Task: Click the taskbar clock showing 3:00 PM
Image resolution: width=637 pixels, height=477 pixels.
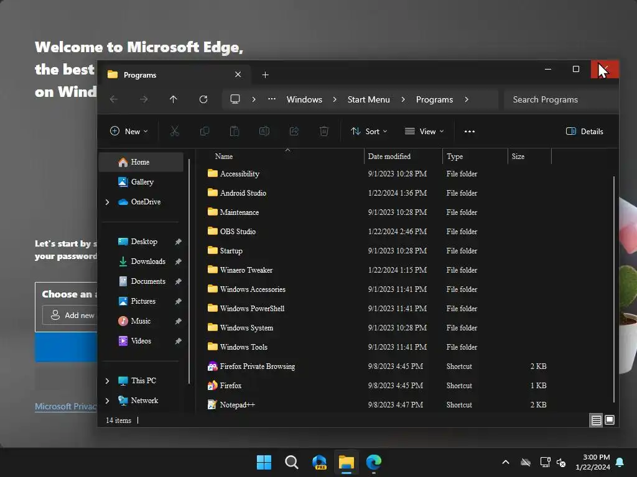Action: pyautogui.click(x=593, y=462)
